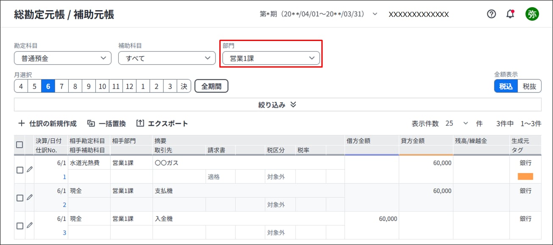Open the notifications bell icon

(x=510, y=14)
